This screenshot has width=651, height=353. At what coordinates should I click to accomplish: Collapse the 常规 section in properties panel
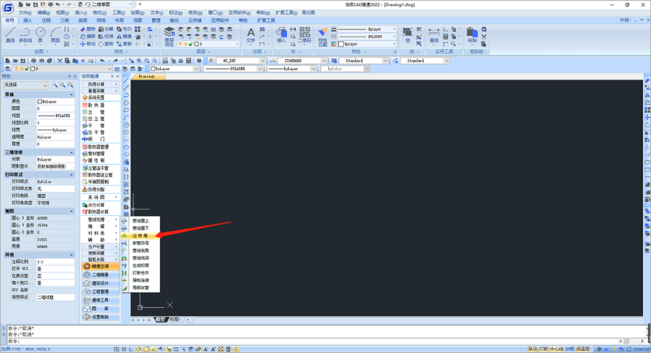point(72,94)
